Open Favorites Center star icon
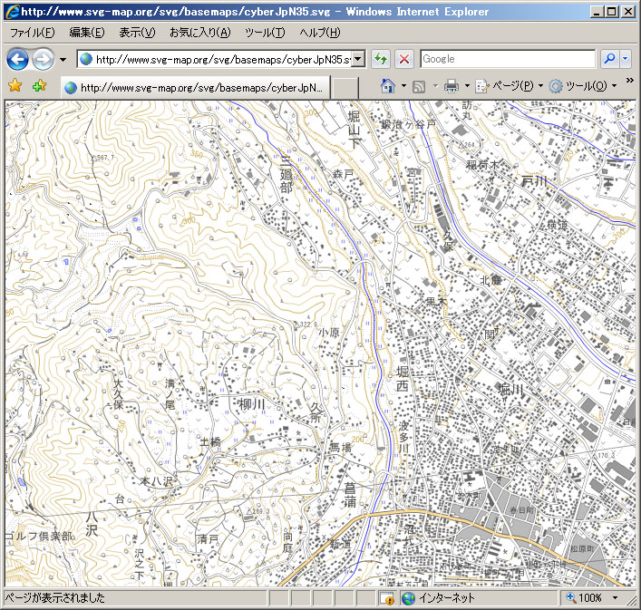 point(15,86)
